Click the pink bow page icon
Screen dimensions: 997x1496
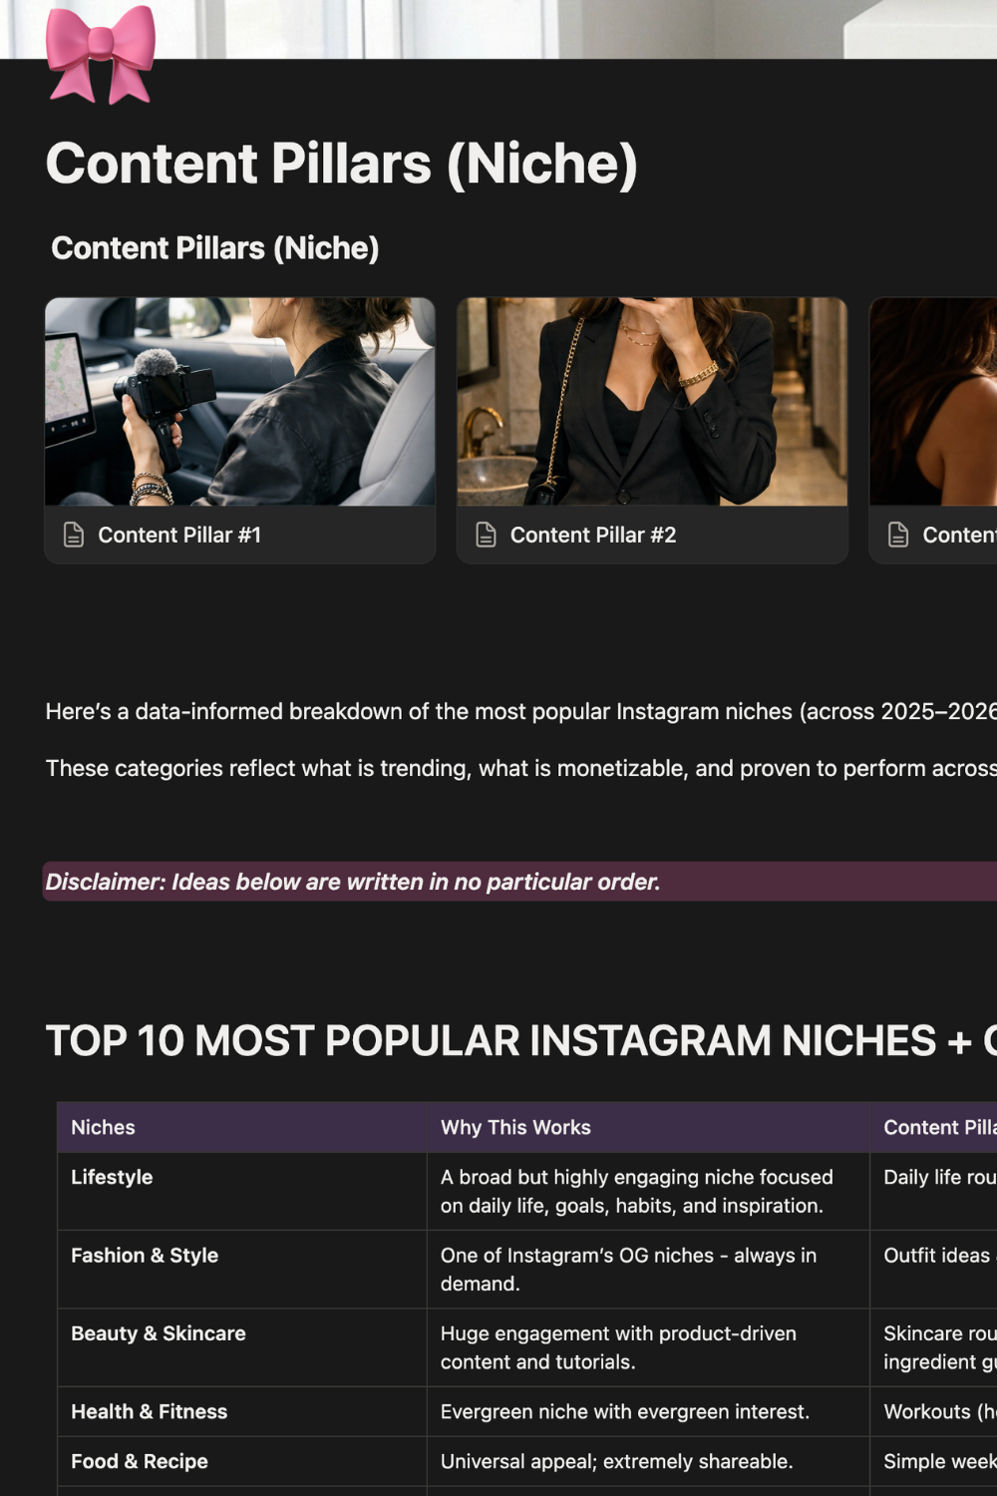101,55
